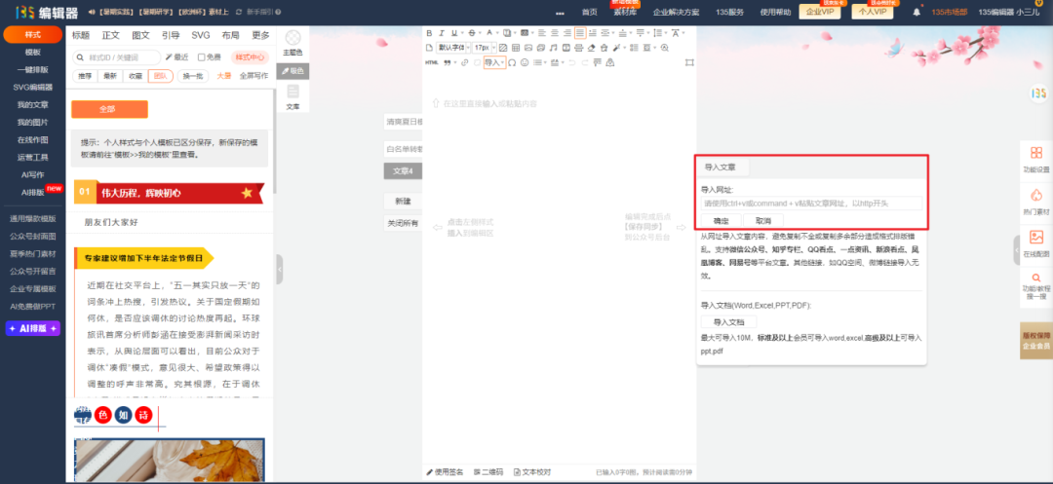Open 功能设置 in the right sidebar

click(x=1036, y=161)
